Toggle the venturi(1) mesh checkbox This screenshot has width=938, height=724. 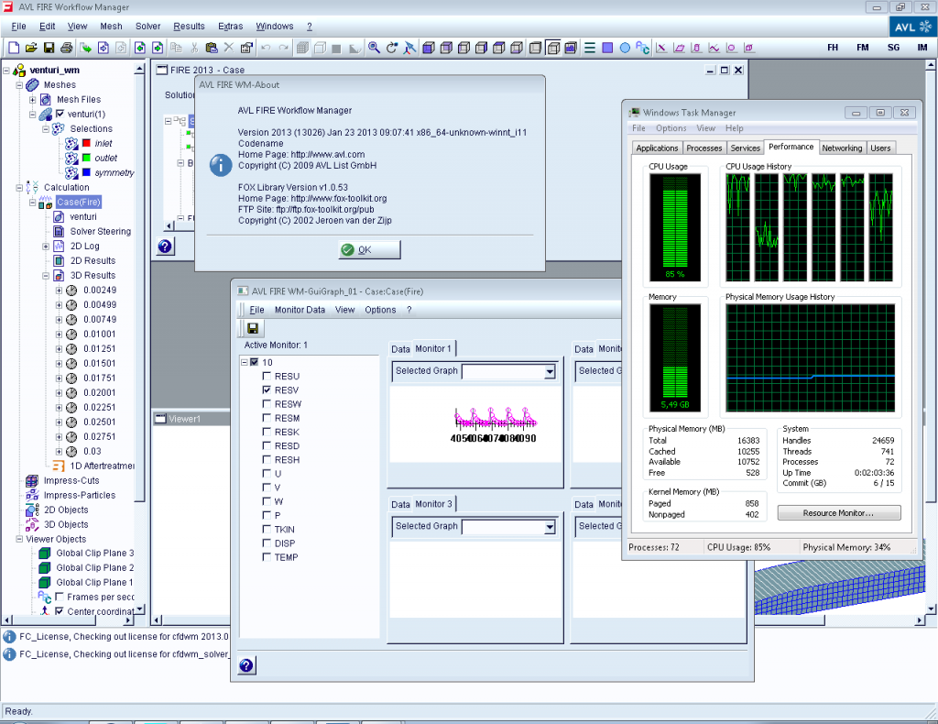pos(60,114)
